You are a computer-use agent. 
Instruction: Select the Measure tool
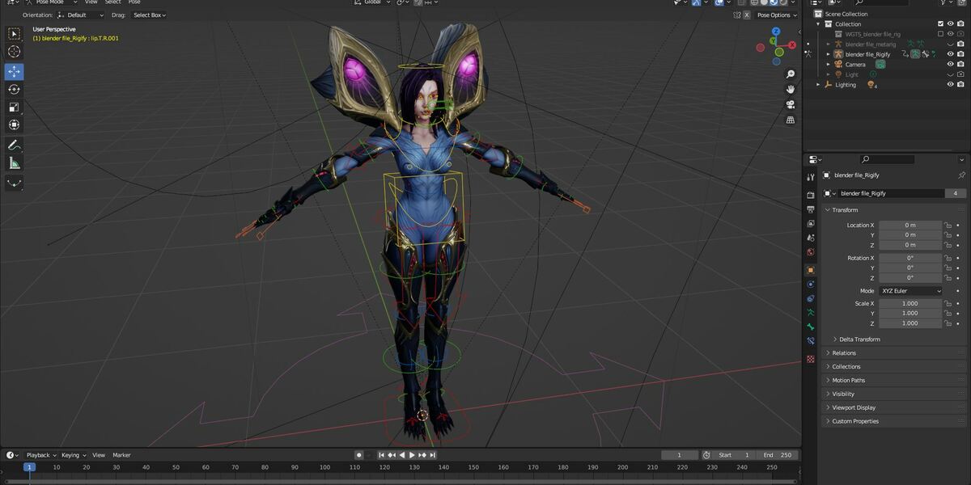tap(14, 163)
